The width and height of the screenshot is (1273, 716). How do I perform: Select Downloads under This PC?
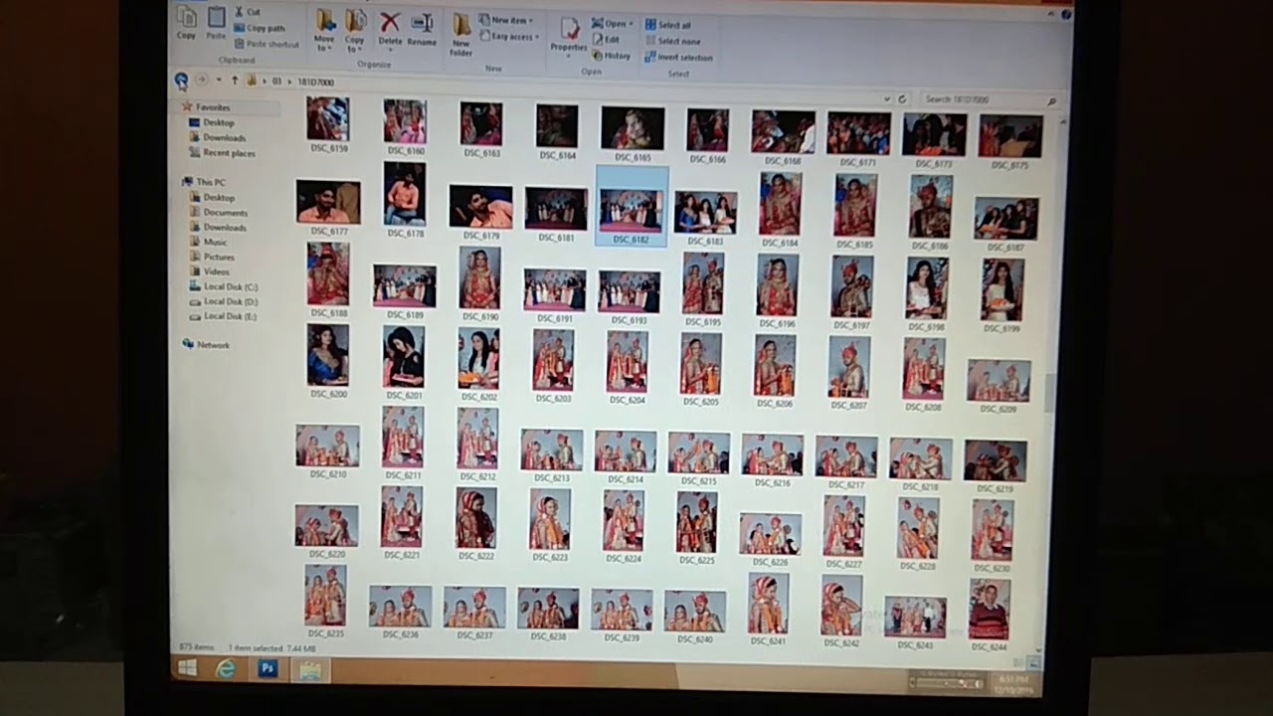(218, 228)
